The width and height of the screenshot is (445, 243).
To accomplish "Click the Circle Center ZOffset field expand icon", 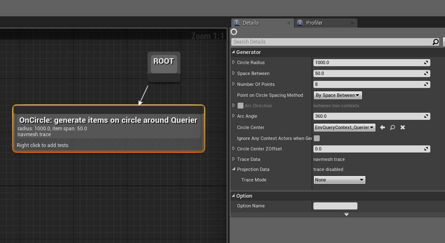I will point(426,149).
